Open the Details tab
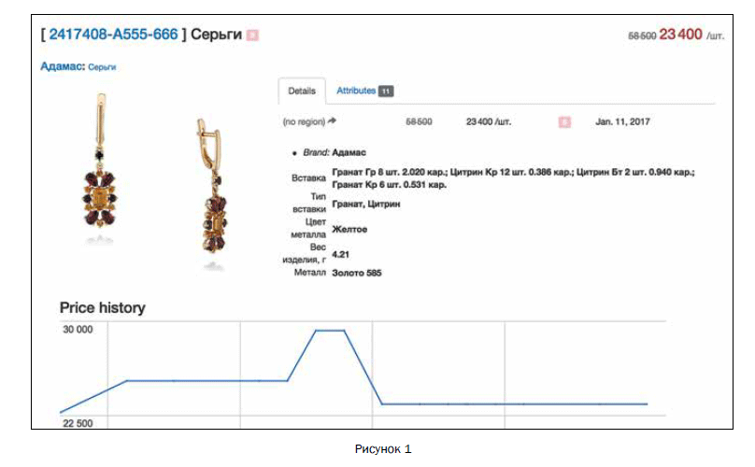The height and width of the screenshot is (467, 755). [x=302, y=92]
